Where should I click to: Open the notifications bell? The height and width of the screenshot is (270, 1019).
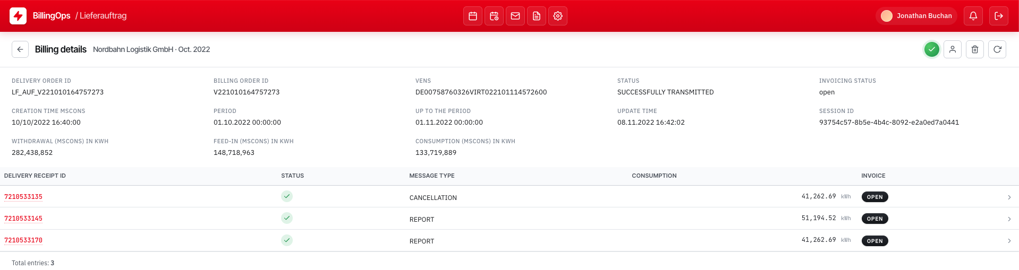point(973,16)
